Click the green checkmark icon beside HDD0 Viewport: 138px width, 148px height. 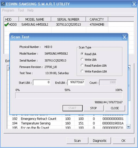[6, 25]
